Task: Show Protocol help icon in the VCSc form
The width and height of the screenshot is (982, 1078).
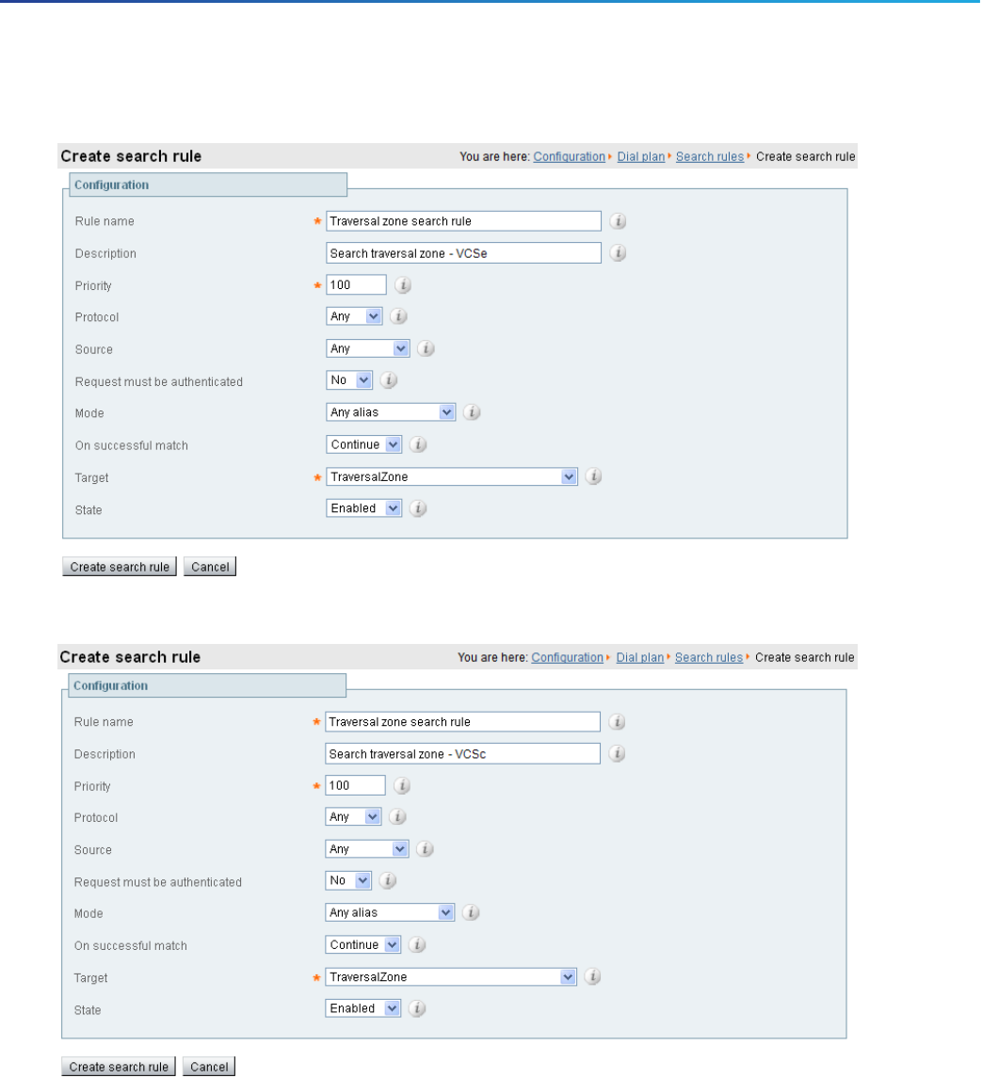Action: (x=396, y=817)
